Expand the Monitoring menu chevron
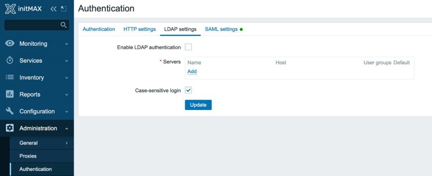 pyautogui.click(x=67, y=44)
